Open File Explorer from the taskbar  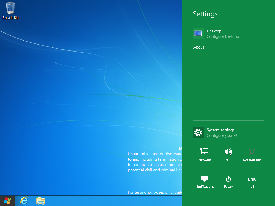click(41, 200)
